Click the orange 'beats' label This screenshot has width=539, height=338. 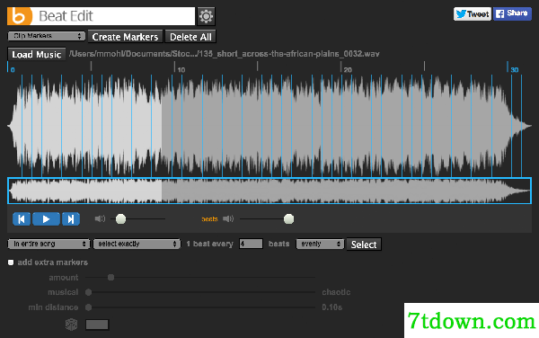click(209, 219)
